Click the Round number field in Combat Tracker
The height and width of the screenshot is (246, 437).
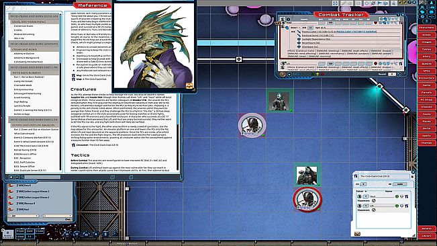[391, 74]
